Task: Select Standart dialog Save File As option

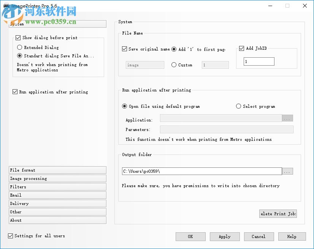Action: [x=19, y=56]
